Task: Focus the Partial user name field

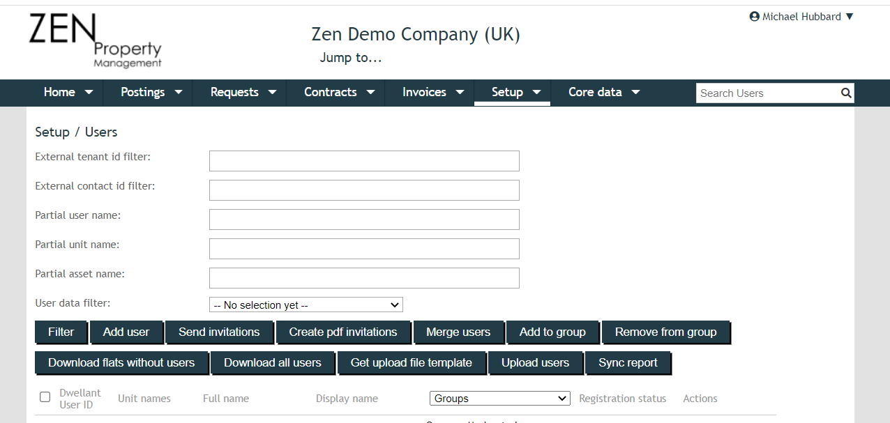Action: click(x=364, y=220)
